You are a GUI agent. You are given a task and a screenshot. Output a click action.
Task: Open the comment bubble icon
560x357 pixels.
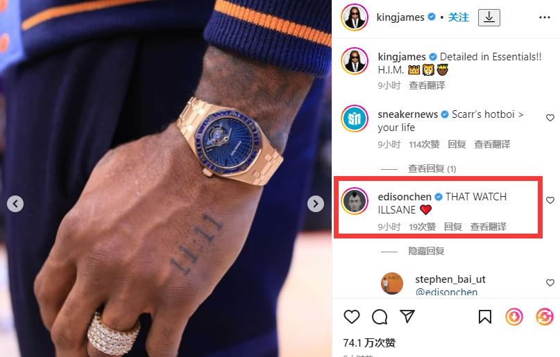[380, 317]
